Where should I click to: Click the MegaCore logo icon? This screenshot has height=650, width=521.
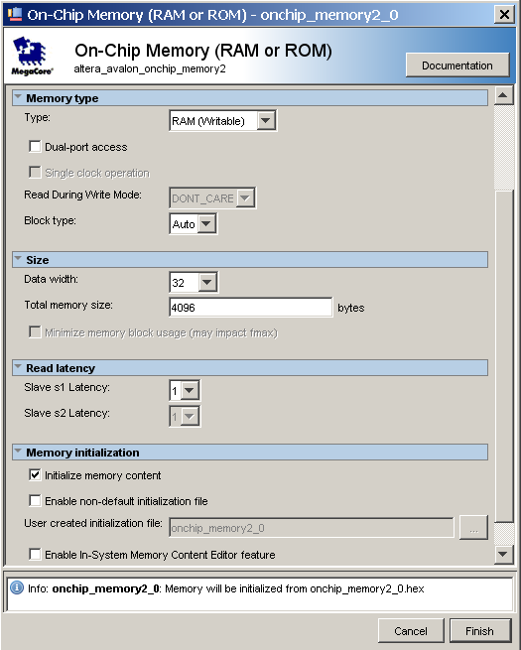pos(32,56)
